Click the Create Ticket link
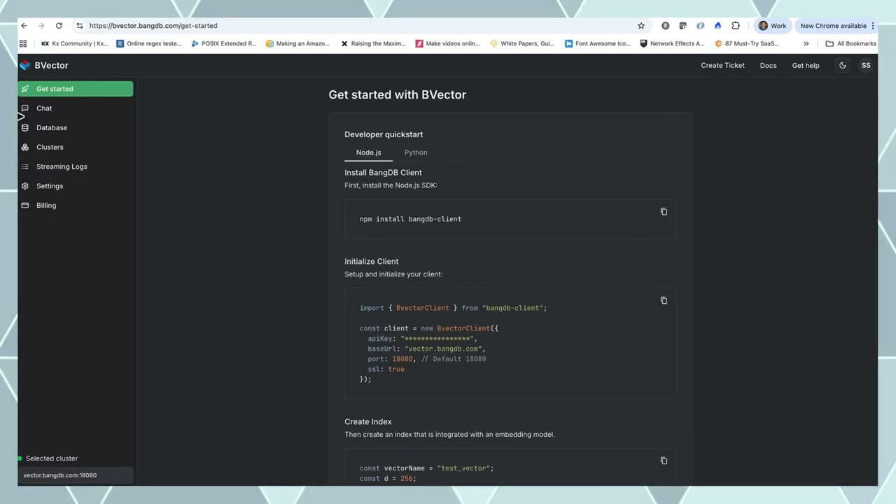The width and height of the screenshot is (896, 504). tap(722, 65)
